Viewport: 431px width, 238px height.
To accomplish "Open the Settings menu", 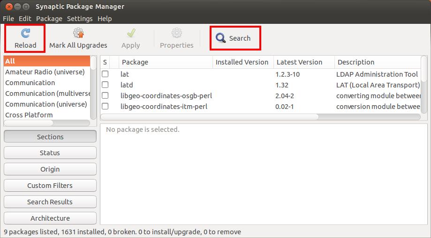I will pos(80,19).
